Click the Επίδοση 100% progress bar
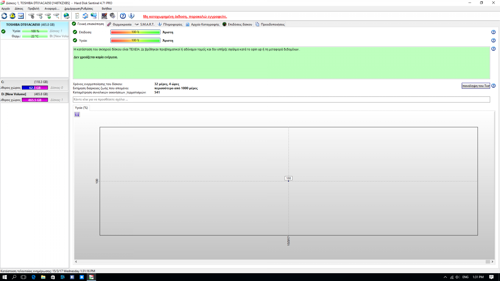This screenshot has width=500, height=281. pos(135,32)
